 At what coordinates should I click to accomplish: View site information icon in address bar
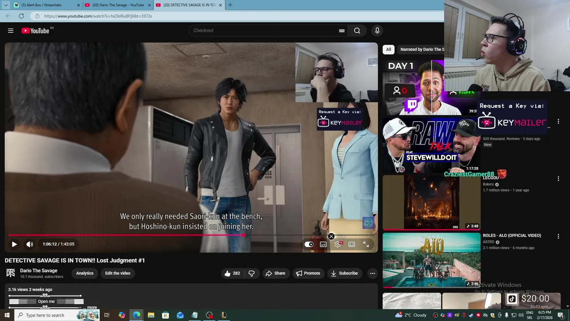click(37, 16)
